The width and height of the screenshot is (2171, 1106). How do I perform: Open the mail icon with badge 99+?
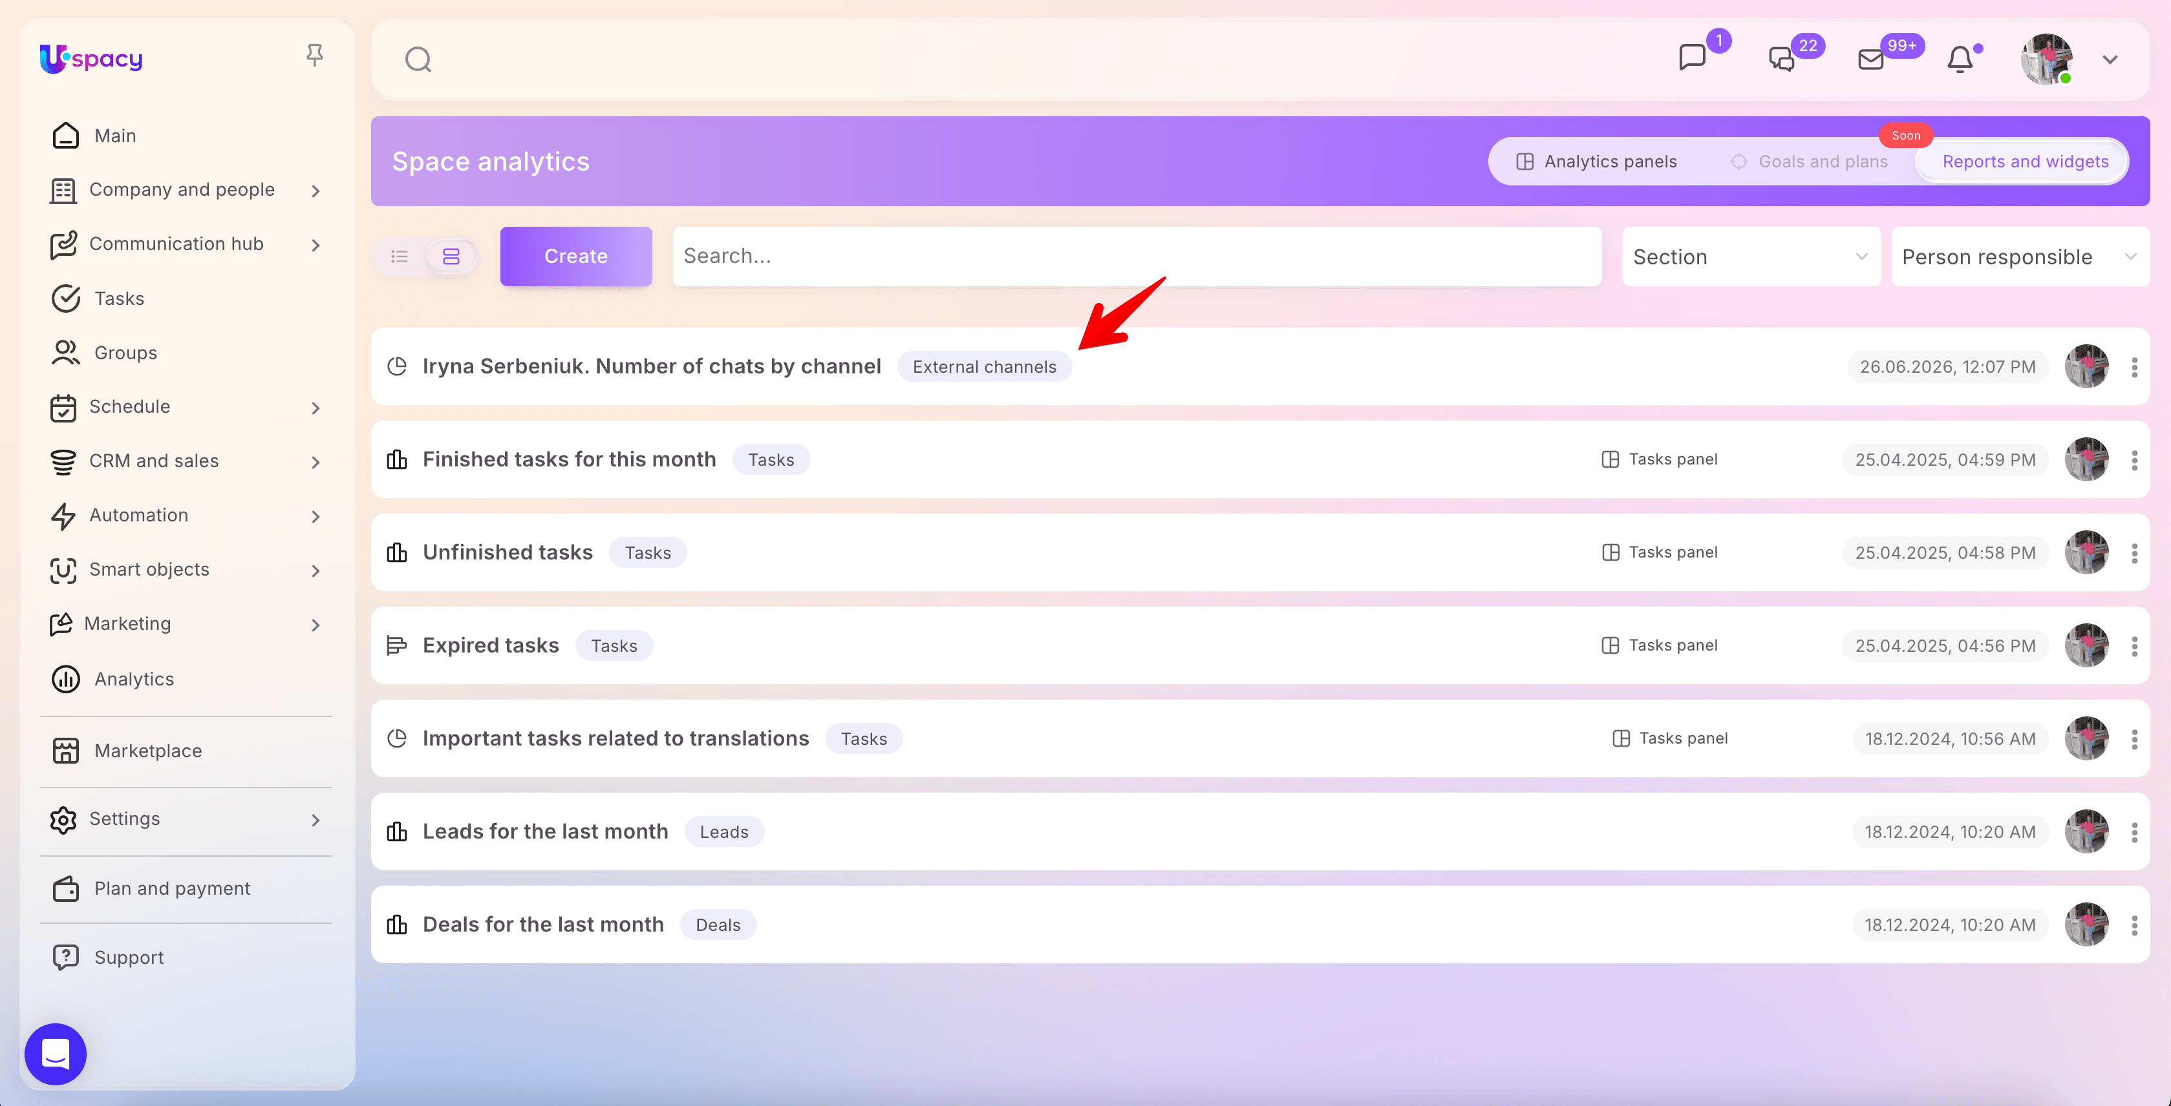click(1871, 59)
